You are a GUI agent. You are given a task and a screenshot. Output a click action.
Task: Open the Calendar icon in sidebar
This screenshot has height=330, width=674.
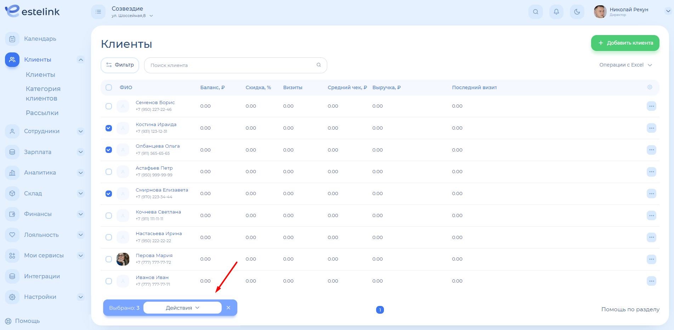tap(12, 39)
